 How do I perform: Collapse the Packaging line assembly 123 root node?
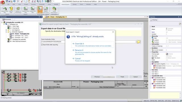(2, 22)
